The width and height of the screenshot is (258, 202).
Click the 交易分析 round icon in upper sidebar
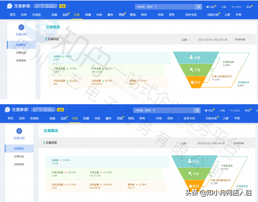coord(21,27)
